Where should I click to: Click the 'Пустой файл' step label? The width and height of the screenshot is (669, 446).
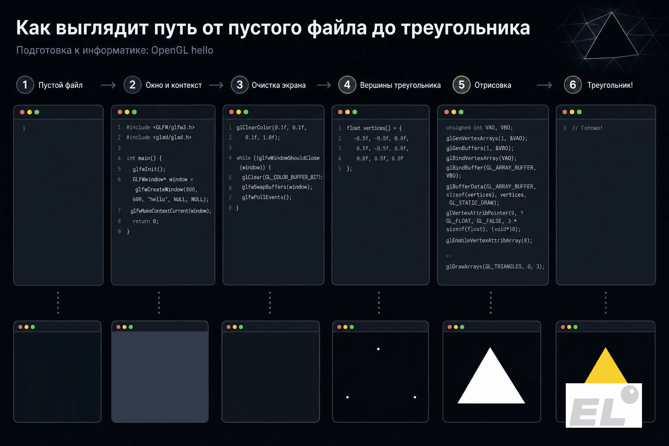(x=61, y=85)
